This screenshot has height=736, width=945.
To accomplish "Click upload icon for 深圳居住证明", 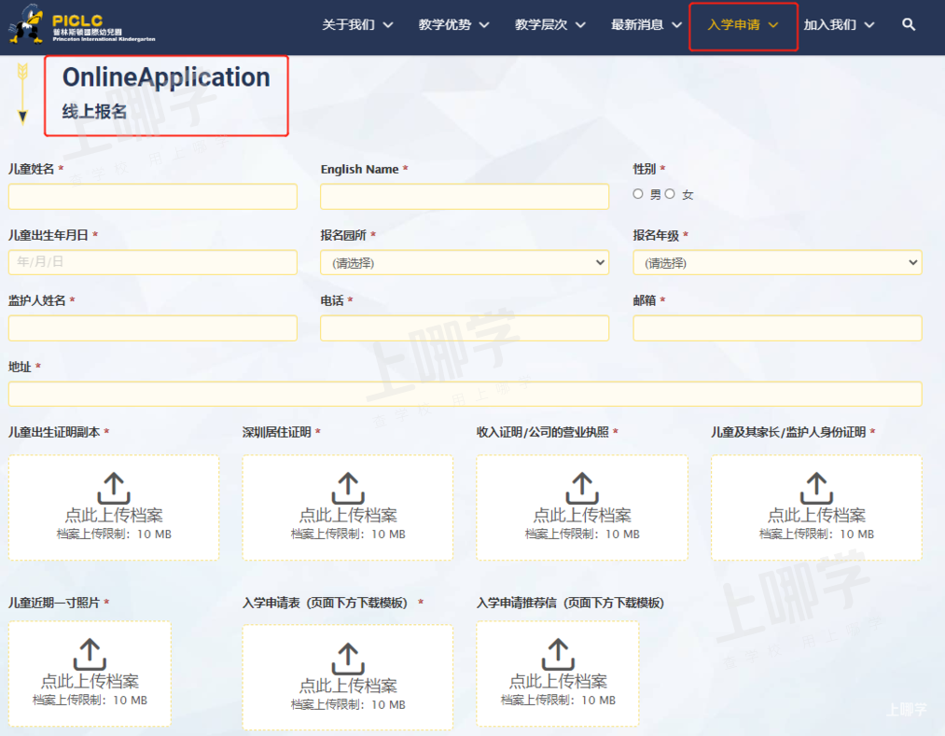I will tap(347, 487).
